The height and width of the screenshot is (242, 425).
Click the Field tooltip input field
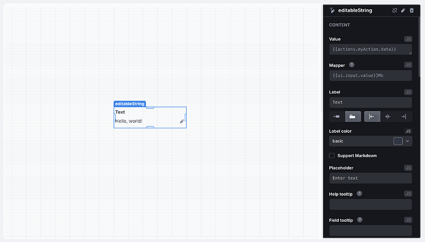coord(371,230)
